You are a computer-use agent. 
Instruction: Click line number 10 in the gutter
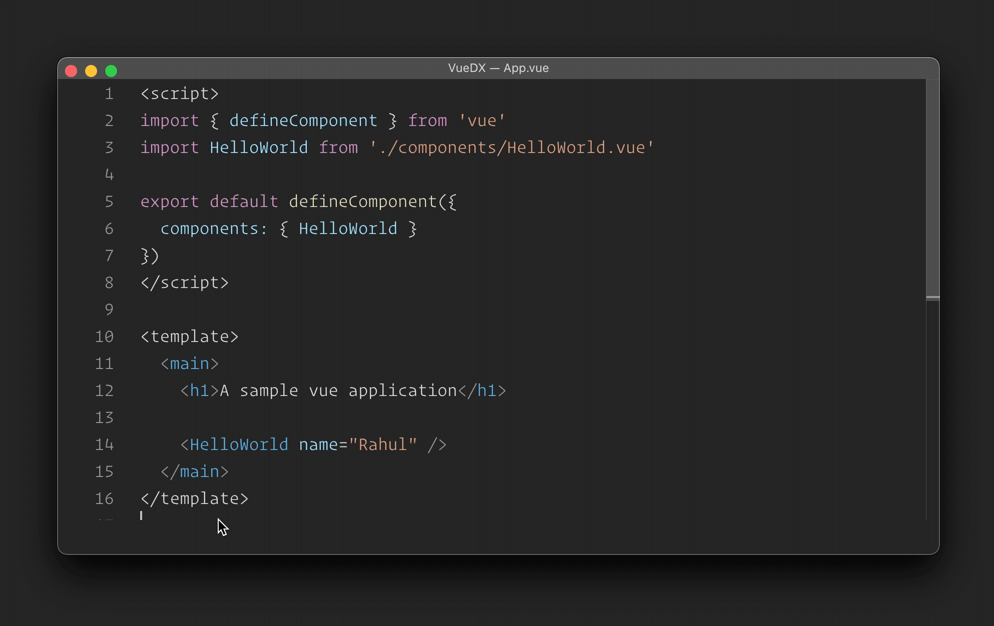pyautogui.click(x=104, y=336)
